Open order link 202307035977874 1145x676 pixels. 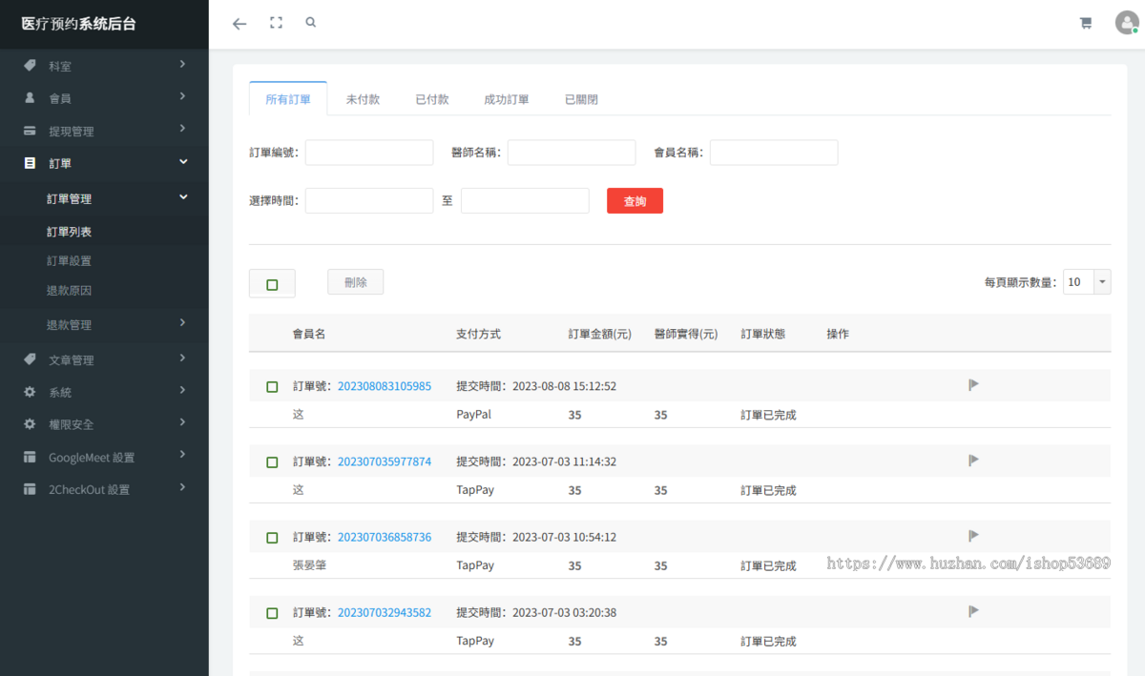pyautogui.click(x=385, y=461)
